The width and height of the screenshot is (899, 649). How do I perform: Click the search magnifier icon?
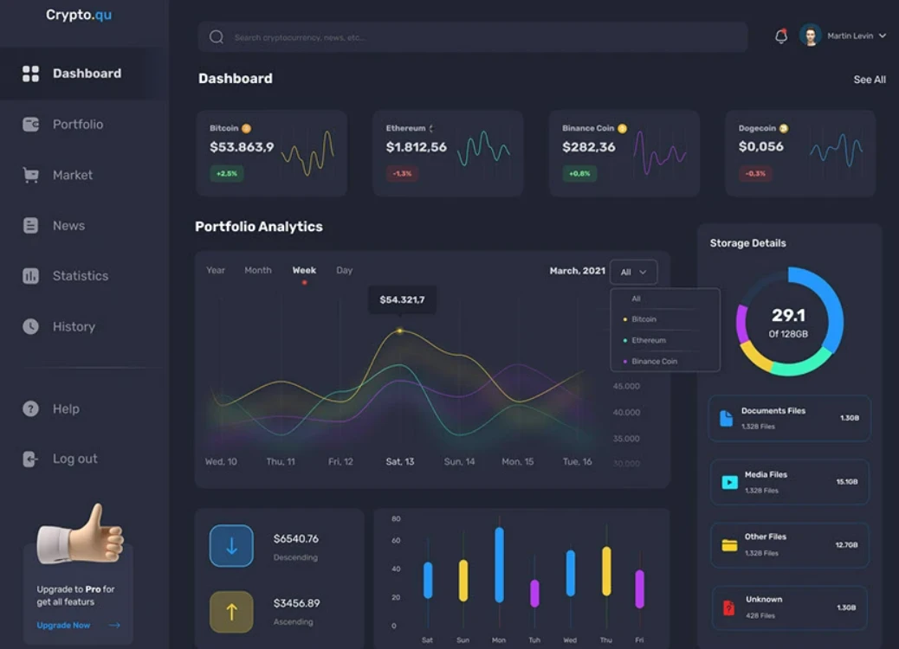[217, 37]
